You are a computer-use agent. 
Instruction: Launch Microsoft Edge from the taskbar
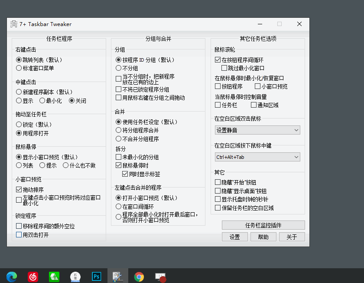[x=11, y=276]
